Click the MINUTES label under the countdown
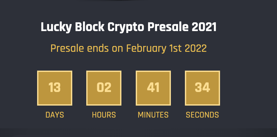This screenshot has height=137, width=277. tap(153, 115)
